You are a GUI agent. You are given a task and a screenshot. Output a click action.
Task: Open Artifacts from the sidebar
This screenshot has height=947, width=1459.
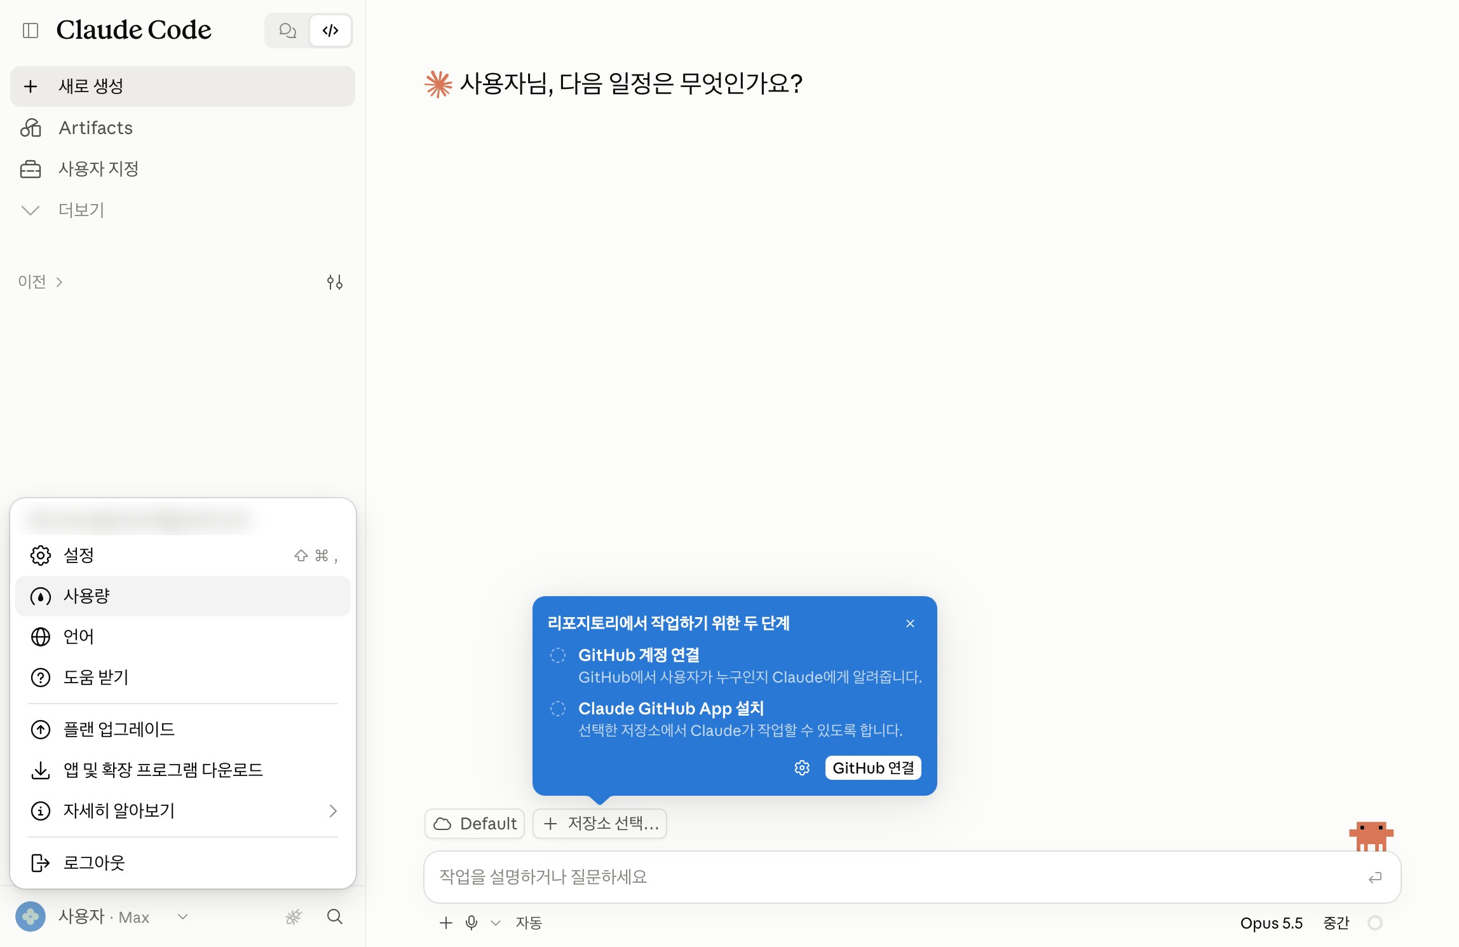pyautogui.click(x=182, y=128)
